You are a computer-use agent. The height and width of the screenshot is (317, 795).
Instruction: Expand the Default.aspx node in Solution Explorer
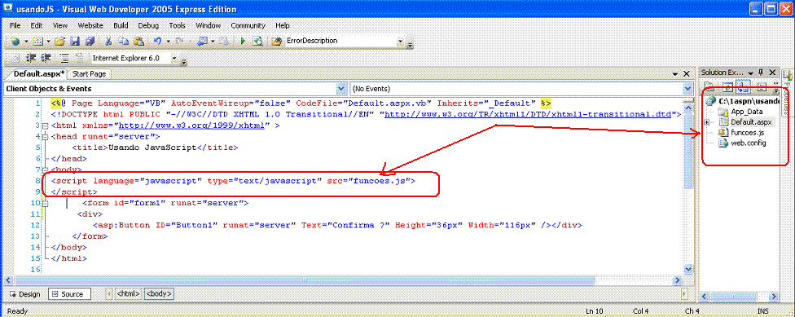tap(708, 122)
